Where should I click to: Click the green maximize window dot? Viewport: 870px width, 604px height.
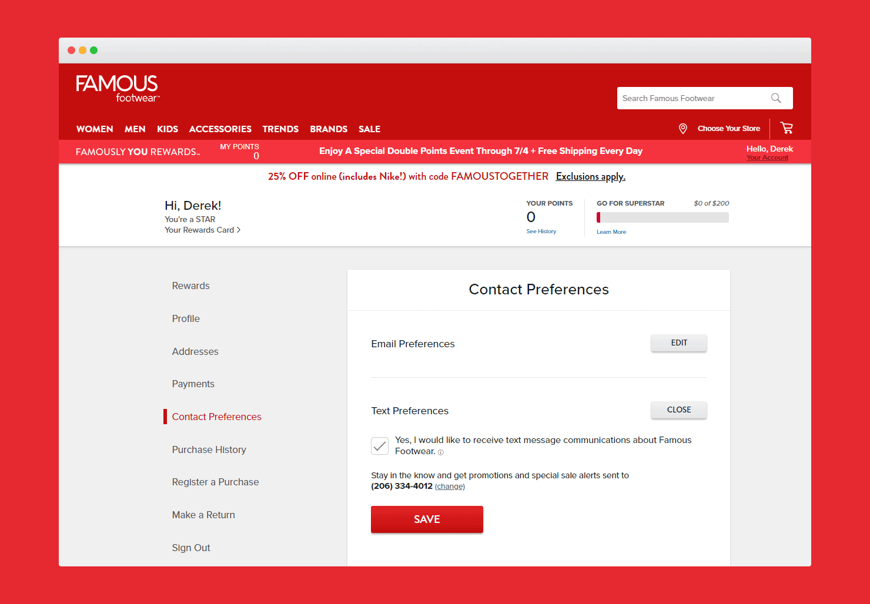tap(93, 51)
